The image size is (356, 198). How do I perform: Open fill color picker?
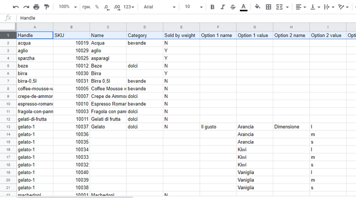click(x=257, y=7)
